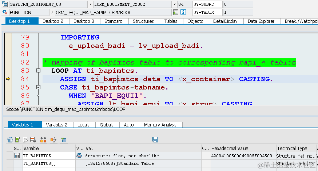Click lv_upload_badi on line 80
The image size is (318, 171).
(169, 46)
